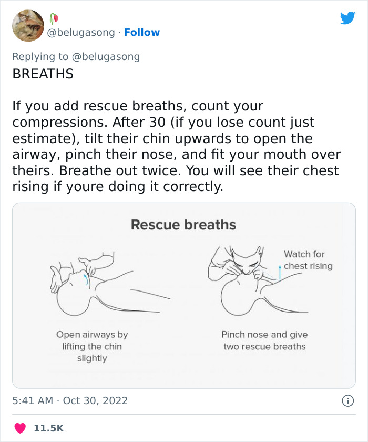The width and height of the screenshot is (368, 442).
Task: Click the 'Open airways by lifting the chin' caption
Action: pyautogui.click(x=93, y=346)
